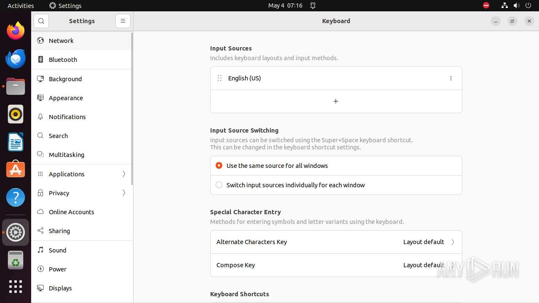Go to Notifications settings
This screenshot has width=539, height=303.
pyautogui.click(x=82, y=117)
